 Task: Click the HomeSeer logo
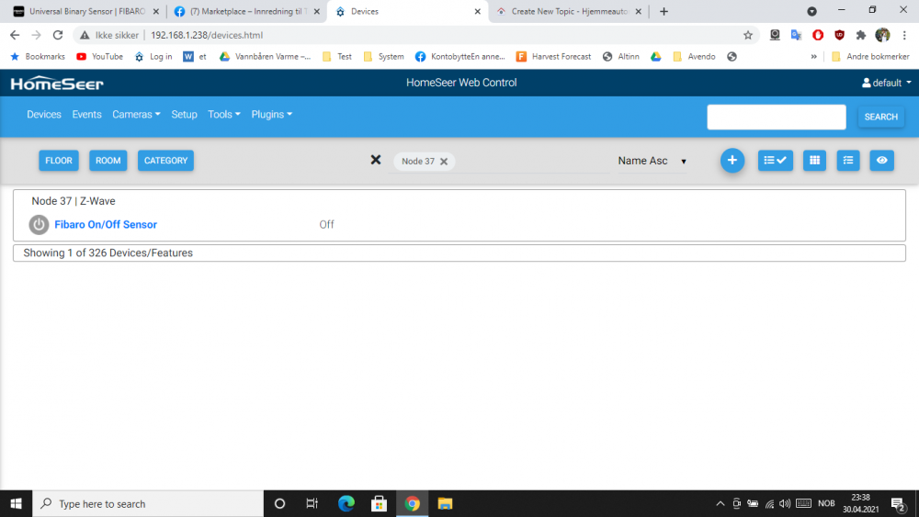[57, 84]
